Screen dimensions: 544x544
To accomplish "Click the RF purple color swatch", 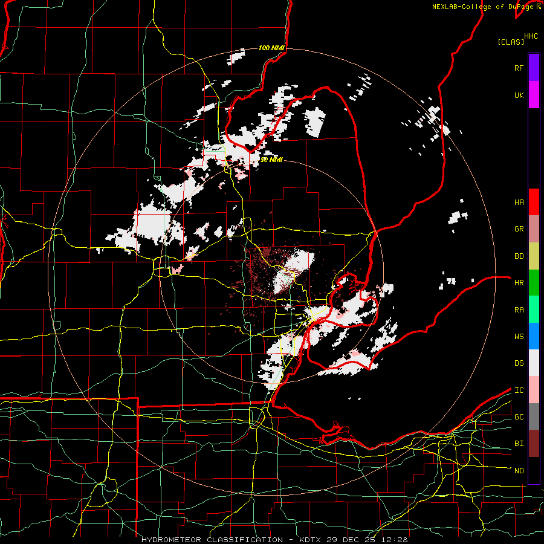I will pos(534,68).
